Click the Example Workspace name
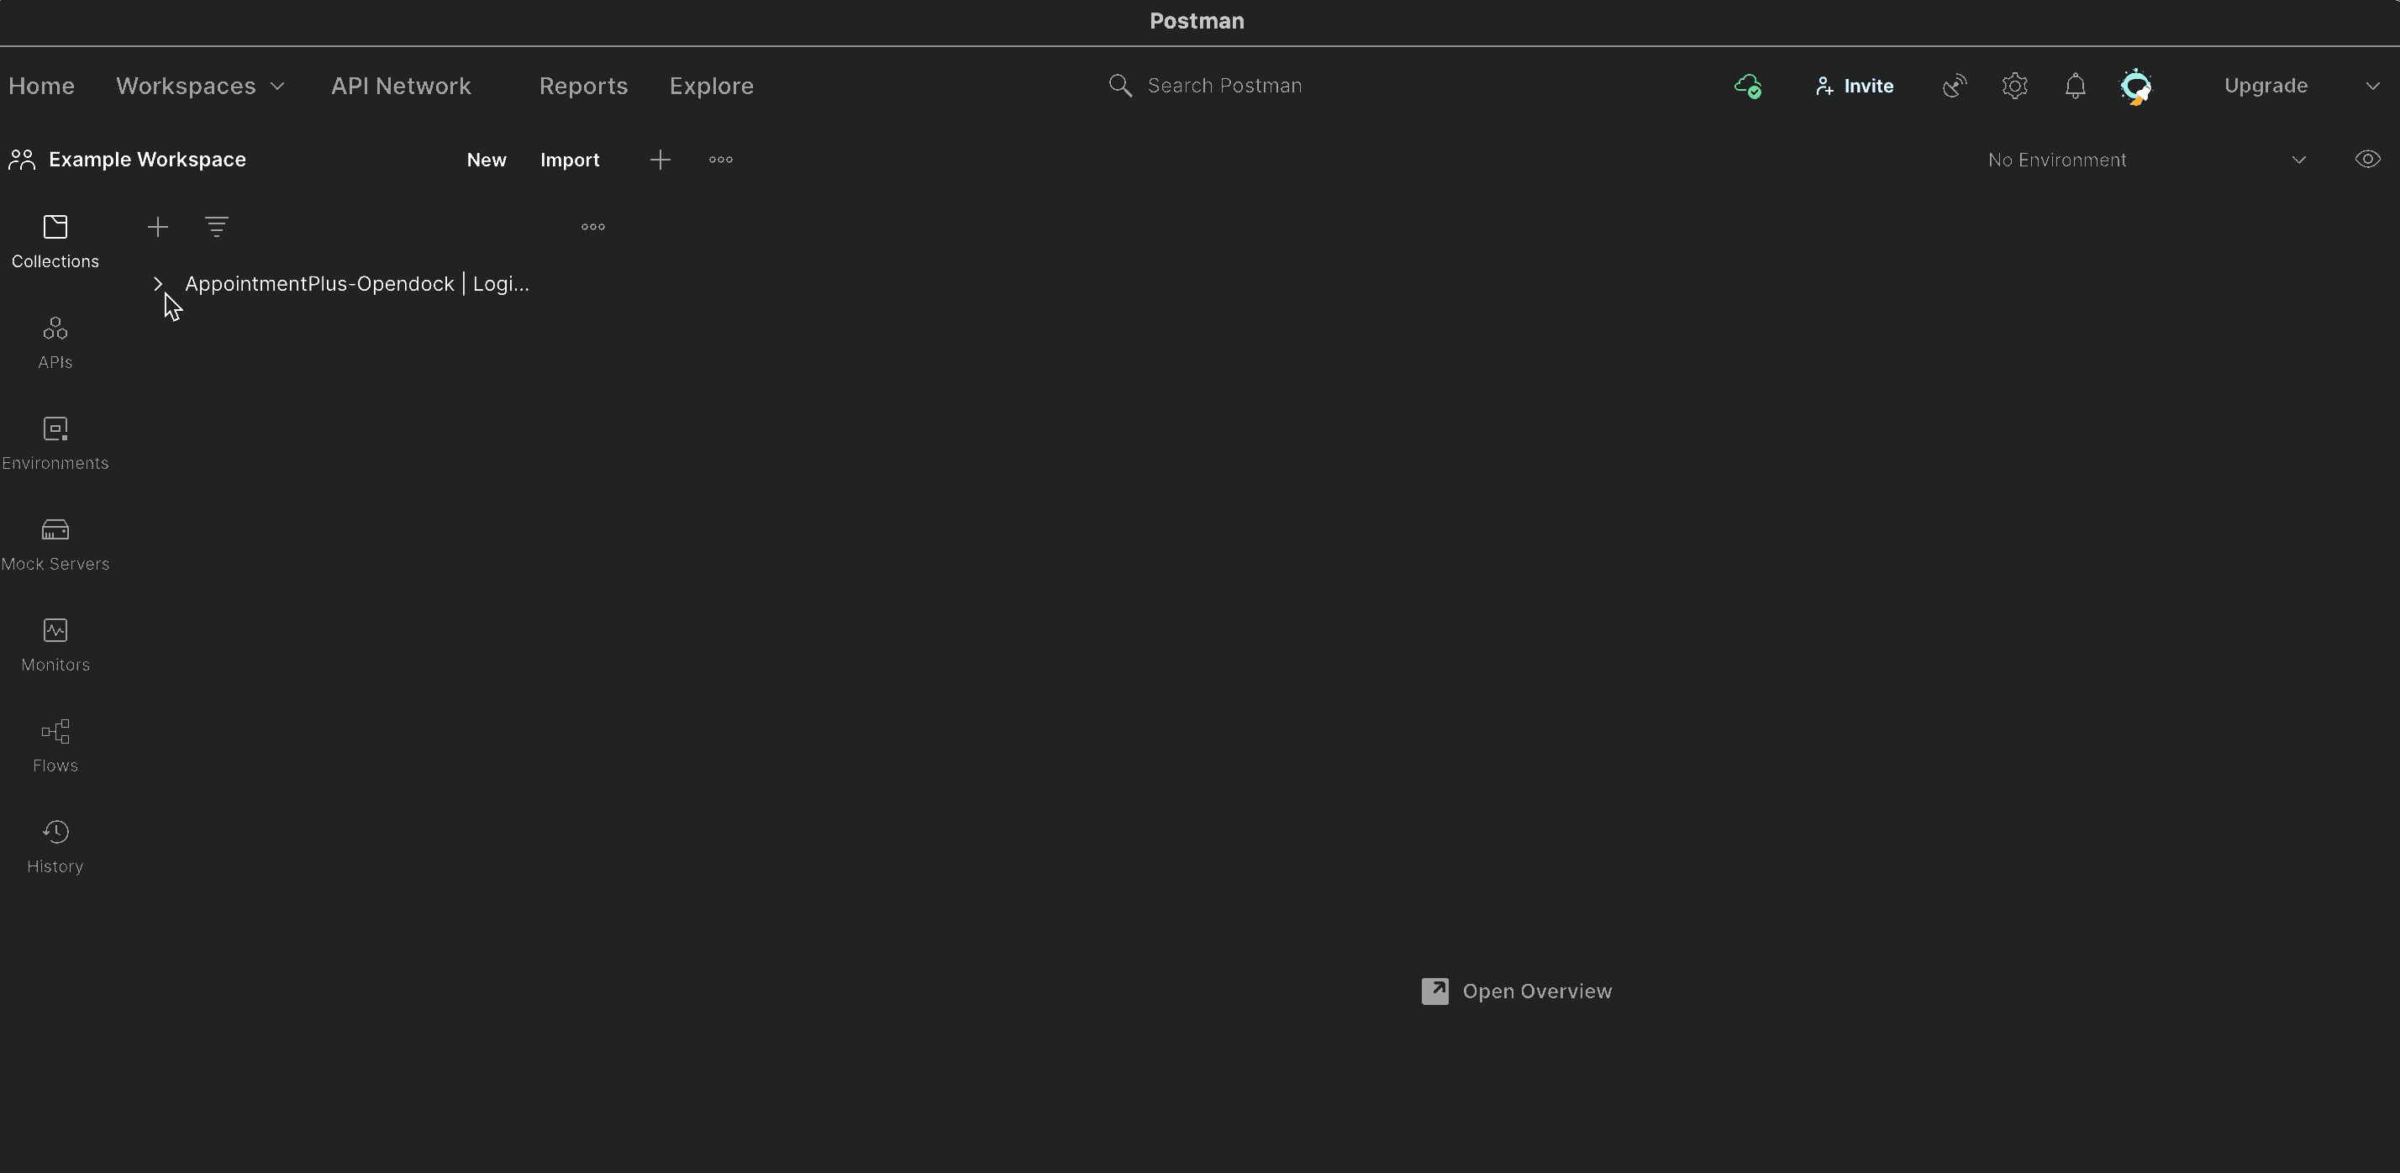 tap(147, 160)
